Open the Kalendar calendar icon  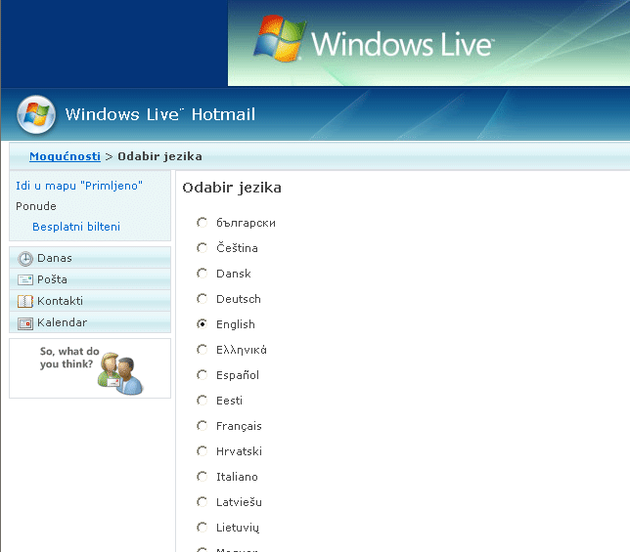pyautogui.click(x=25, y=323)
